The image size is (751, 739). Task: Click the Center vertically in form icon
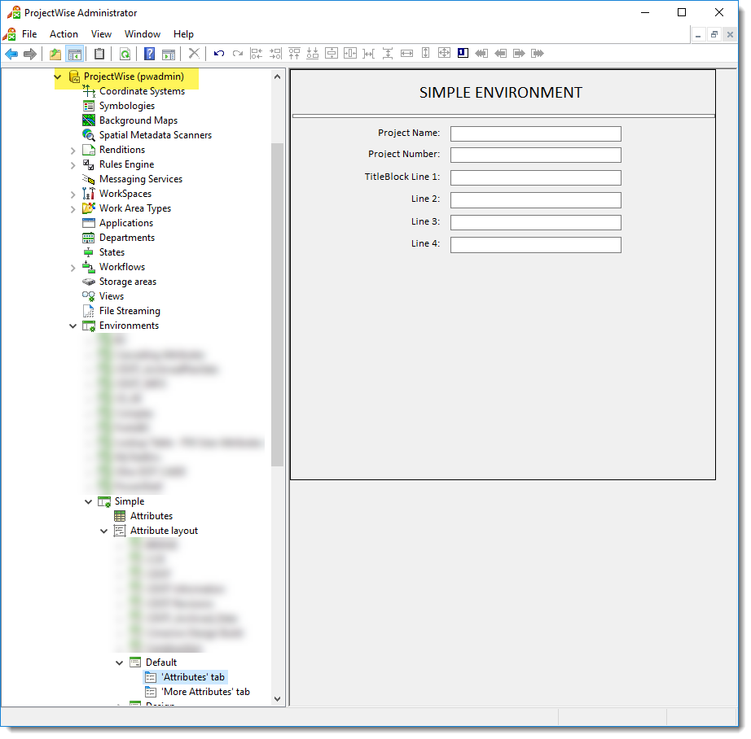pyautogui.click(x=332, y=53)
